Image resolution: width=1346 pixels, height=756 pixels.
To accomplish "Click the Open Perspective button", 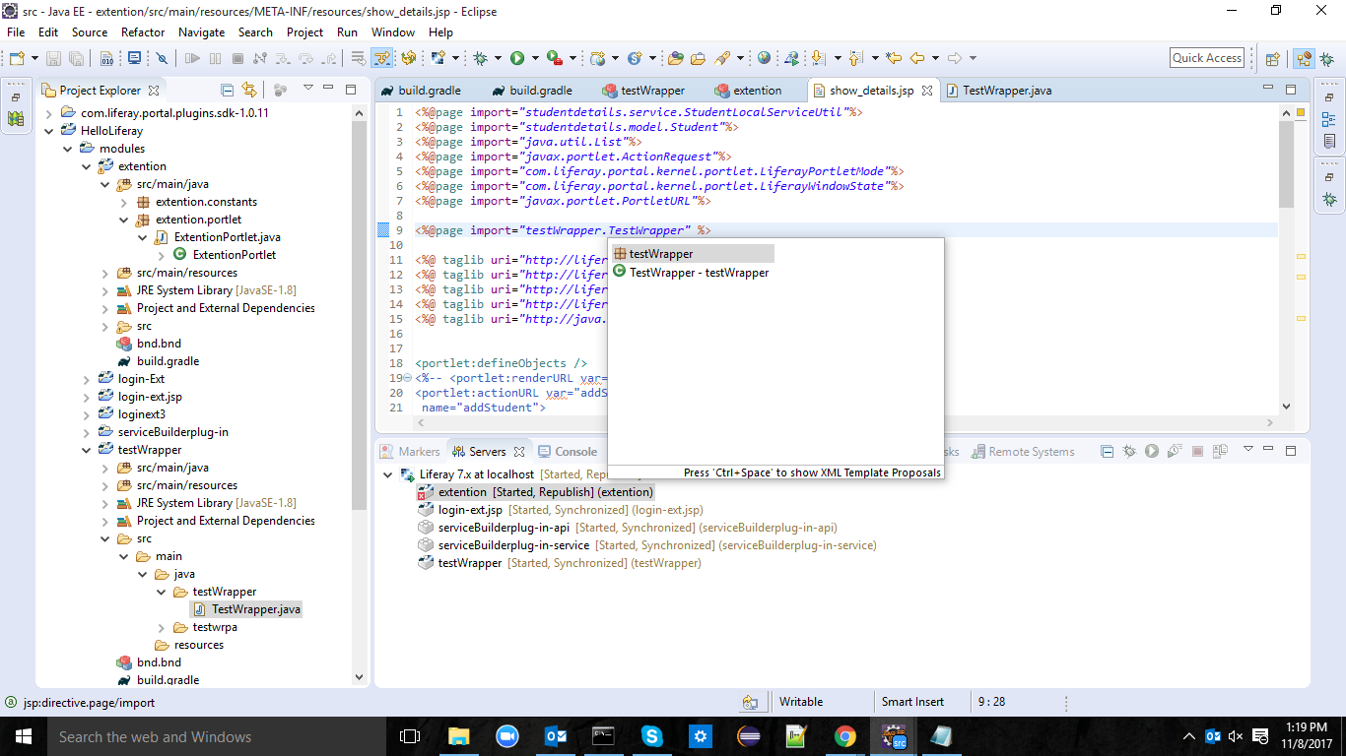I will pyautogui.click(x=1272, y=58).
